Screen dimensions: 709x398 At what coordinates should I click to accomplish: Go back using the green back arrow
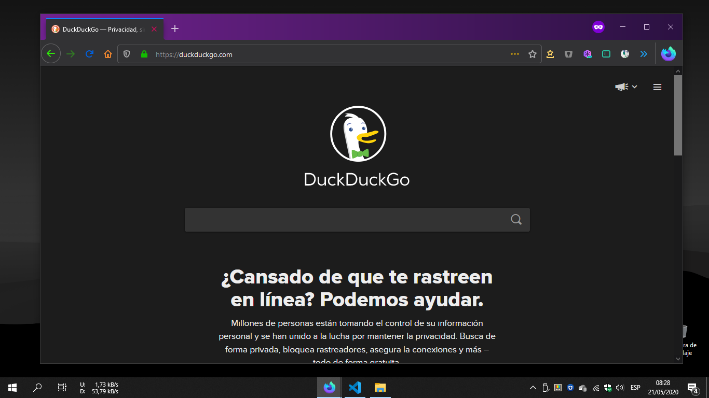(51, 54)
